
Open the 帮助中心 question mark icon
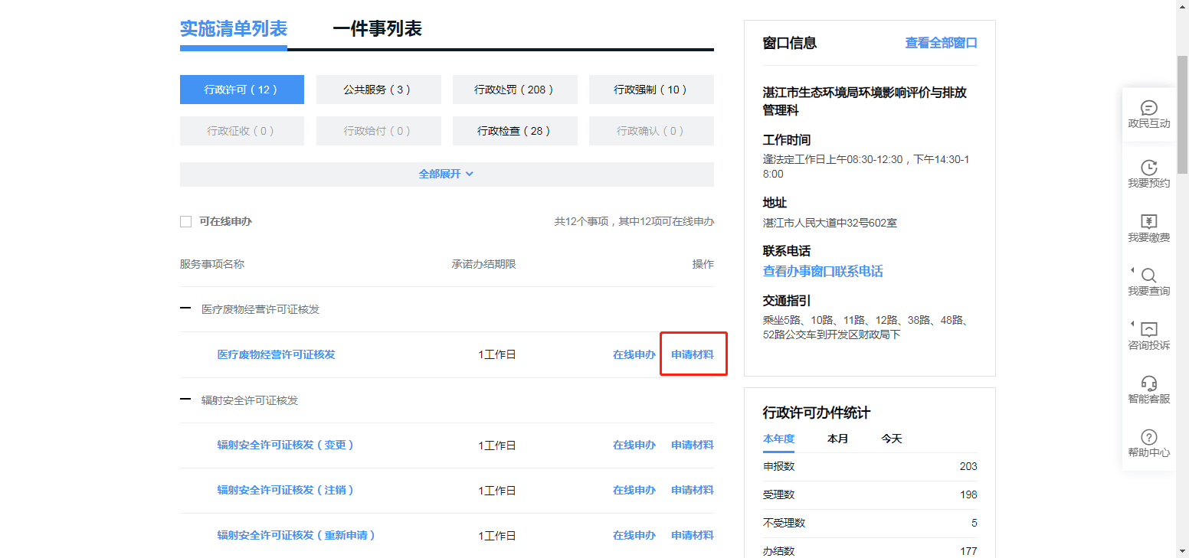[1148, 437]
